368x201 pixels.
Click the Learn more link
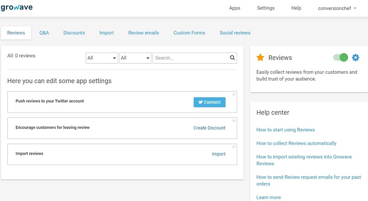coord(269,197)
